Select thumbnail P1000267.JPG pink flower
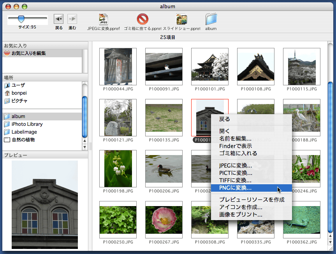This screenshot has height=254, width=336. pyautogui.click(x=164, y=220)
